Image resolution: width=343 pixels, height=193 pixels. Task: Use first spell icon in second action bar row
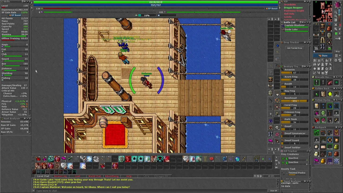[x=38, y=165]
